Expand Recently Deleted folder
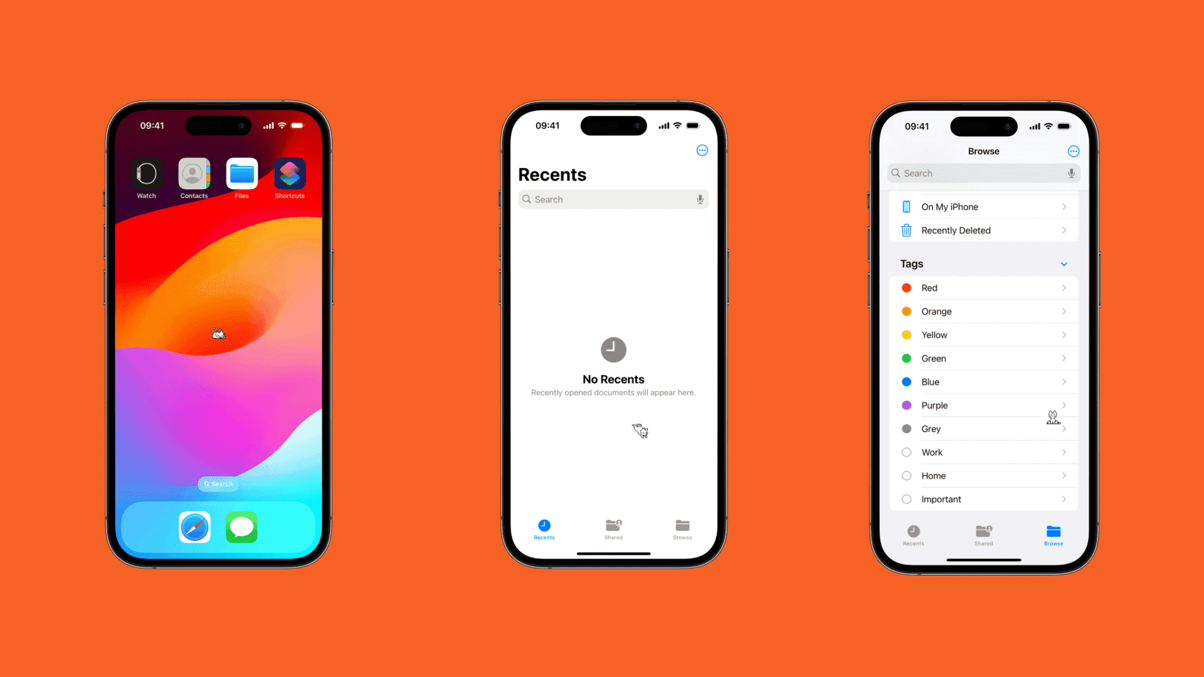Image resolution: width=1204 pixels, height=677 pixels. tap(984, 230)
